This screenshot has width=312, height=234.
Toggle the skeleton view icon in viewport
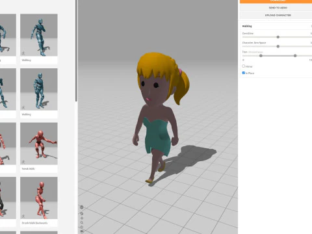82,207
